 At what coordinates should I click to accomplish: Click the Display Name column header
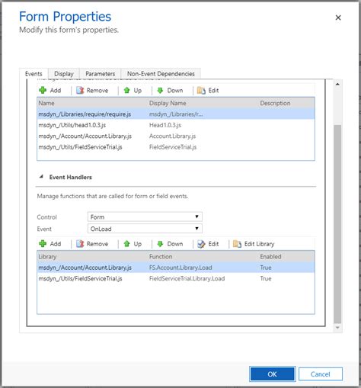coord(168,103)
